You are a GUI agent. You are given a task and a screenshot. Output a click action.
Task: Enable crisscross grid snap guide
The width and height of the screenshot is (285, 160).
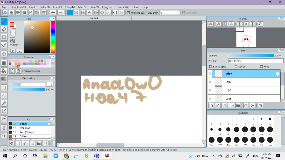coord(83,13)
